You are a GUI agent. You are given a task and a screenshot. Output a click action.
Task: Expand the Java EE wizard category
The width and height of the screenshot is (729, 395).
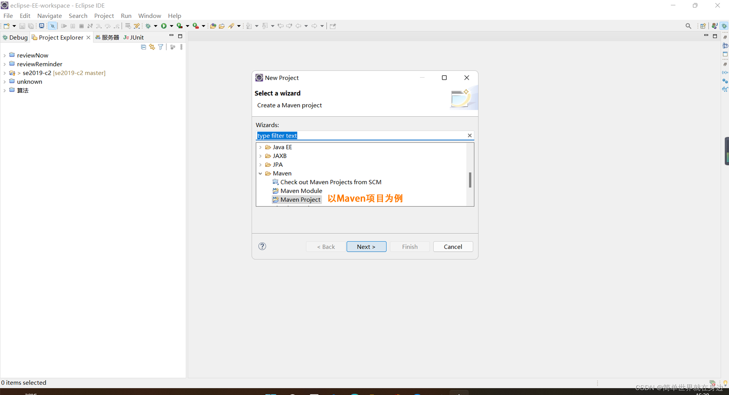[x=261, y=147]
